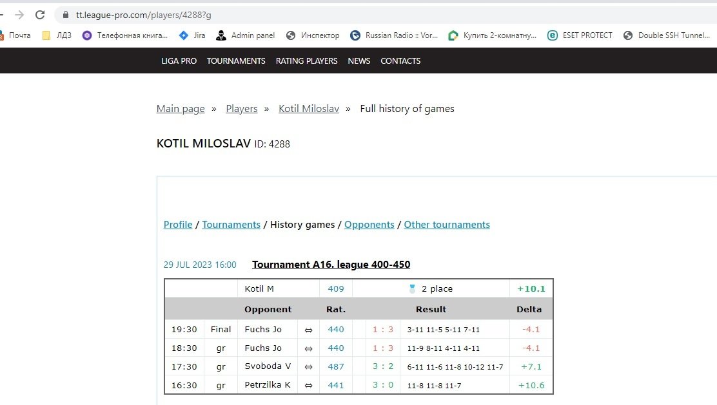Open the Russian Radio bookmark

(394, 35)
